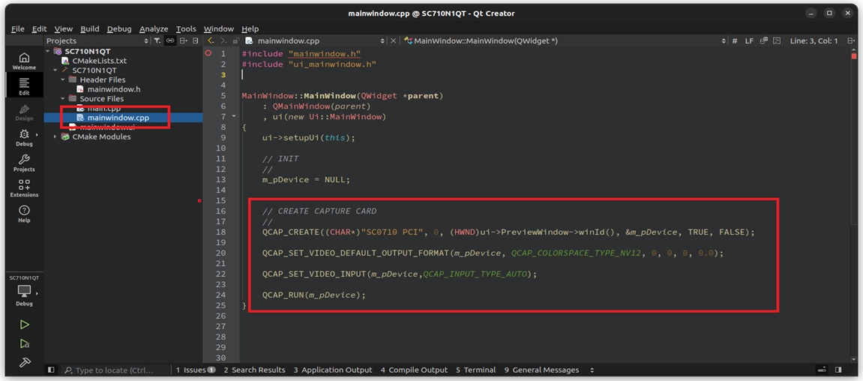Start debugging with the Run-Debug icon

coord(24,343)
